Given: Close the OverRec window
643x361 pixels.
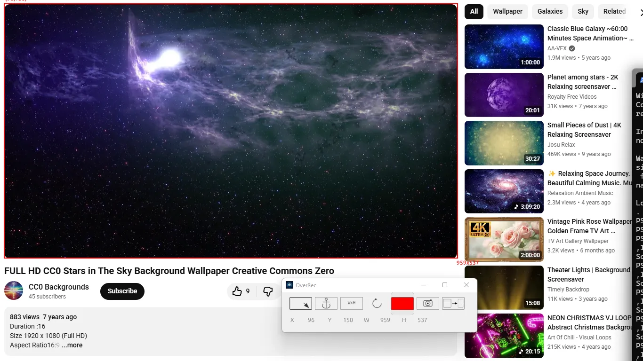Looking at the screenshot, I should [x=466, y=285].
